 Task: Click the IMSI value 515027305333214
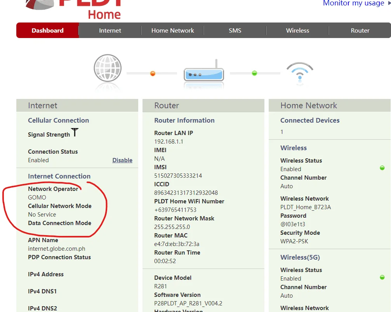(x=178, y=176)
